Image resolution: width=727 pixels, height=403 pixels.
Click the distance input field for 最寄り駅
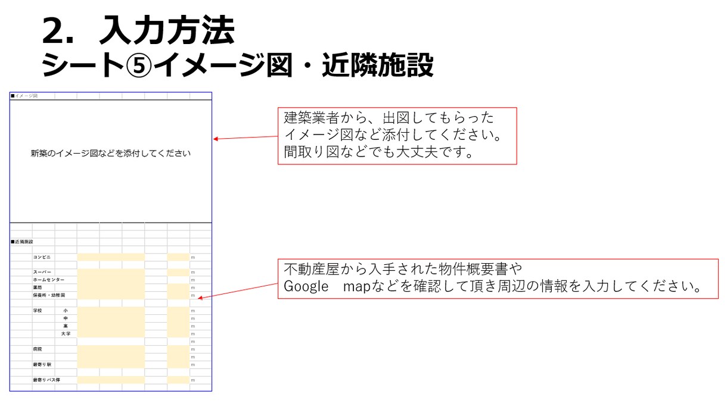click(178, 364)
